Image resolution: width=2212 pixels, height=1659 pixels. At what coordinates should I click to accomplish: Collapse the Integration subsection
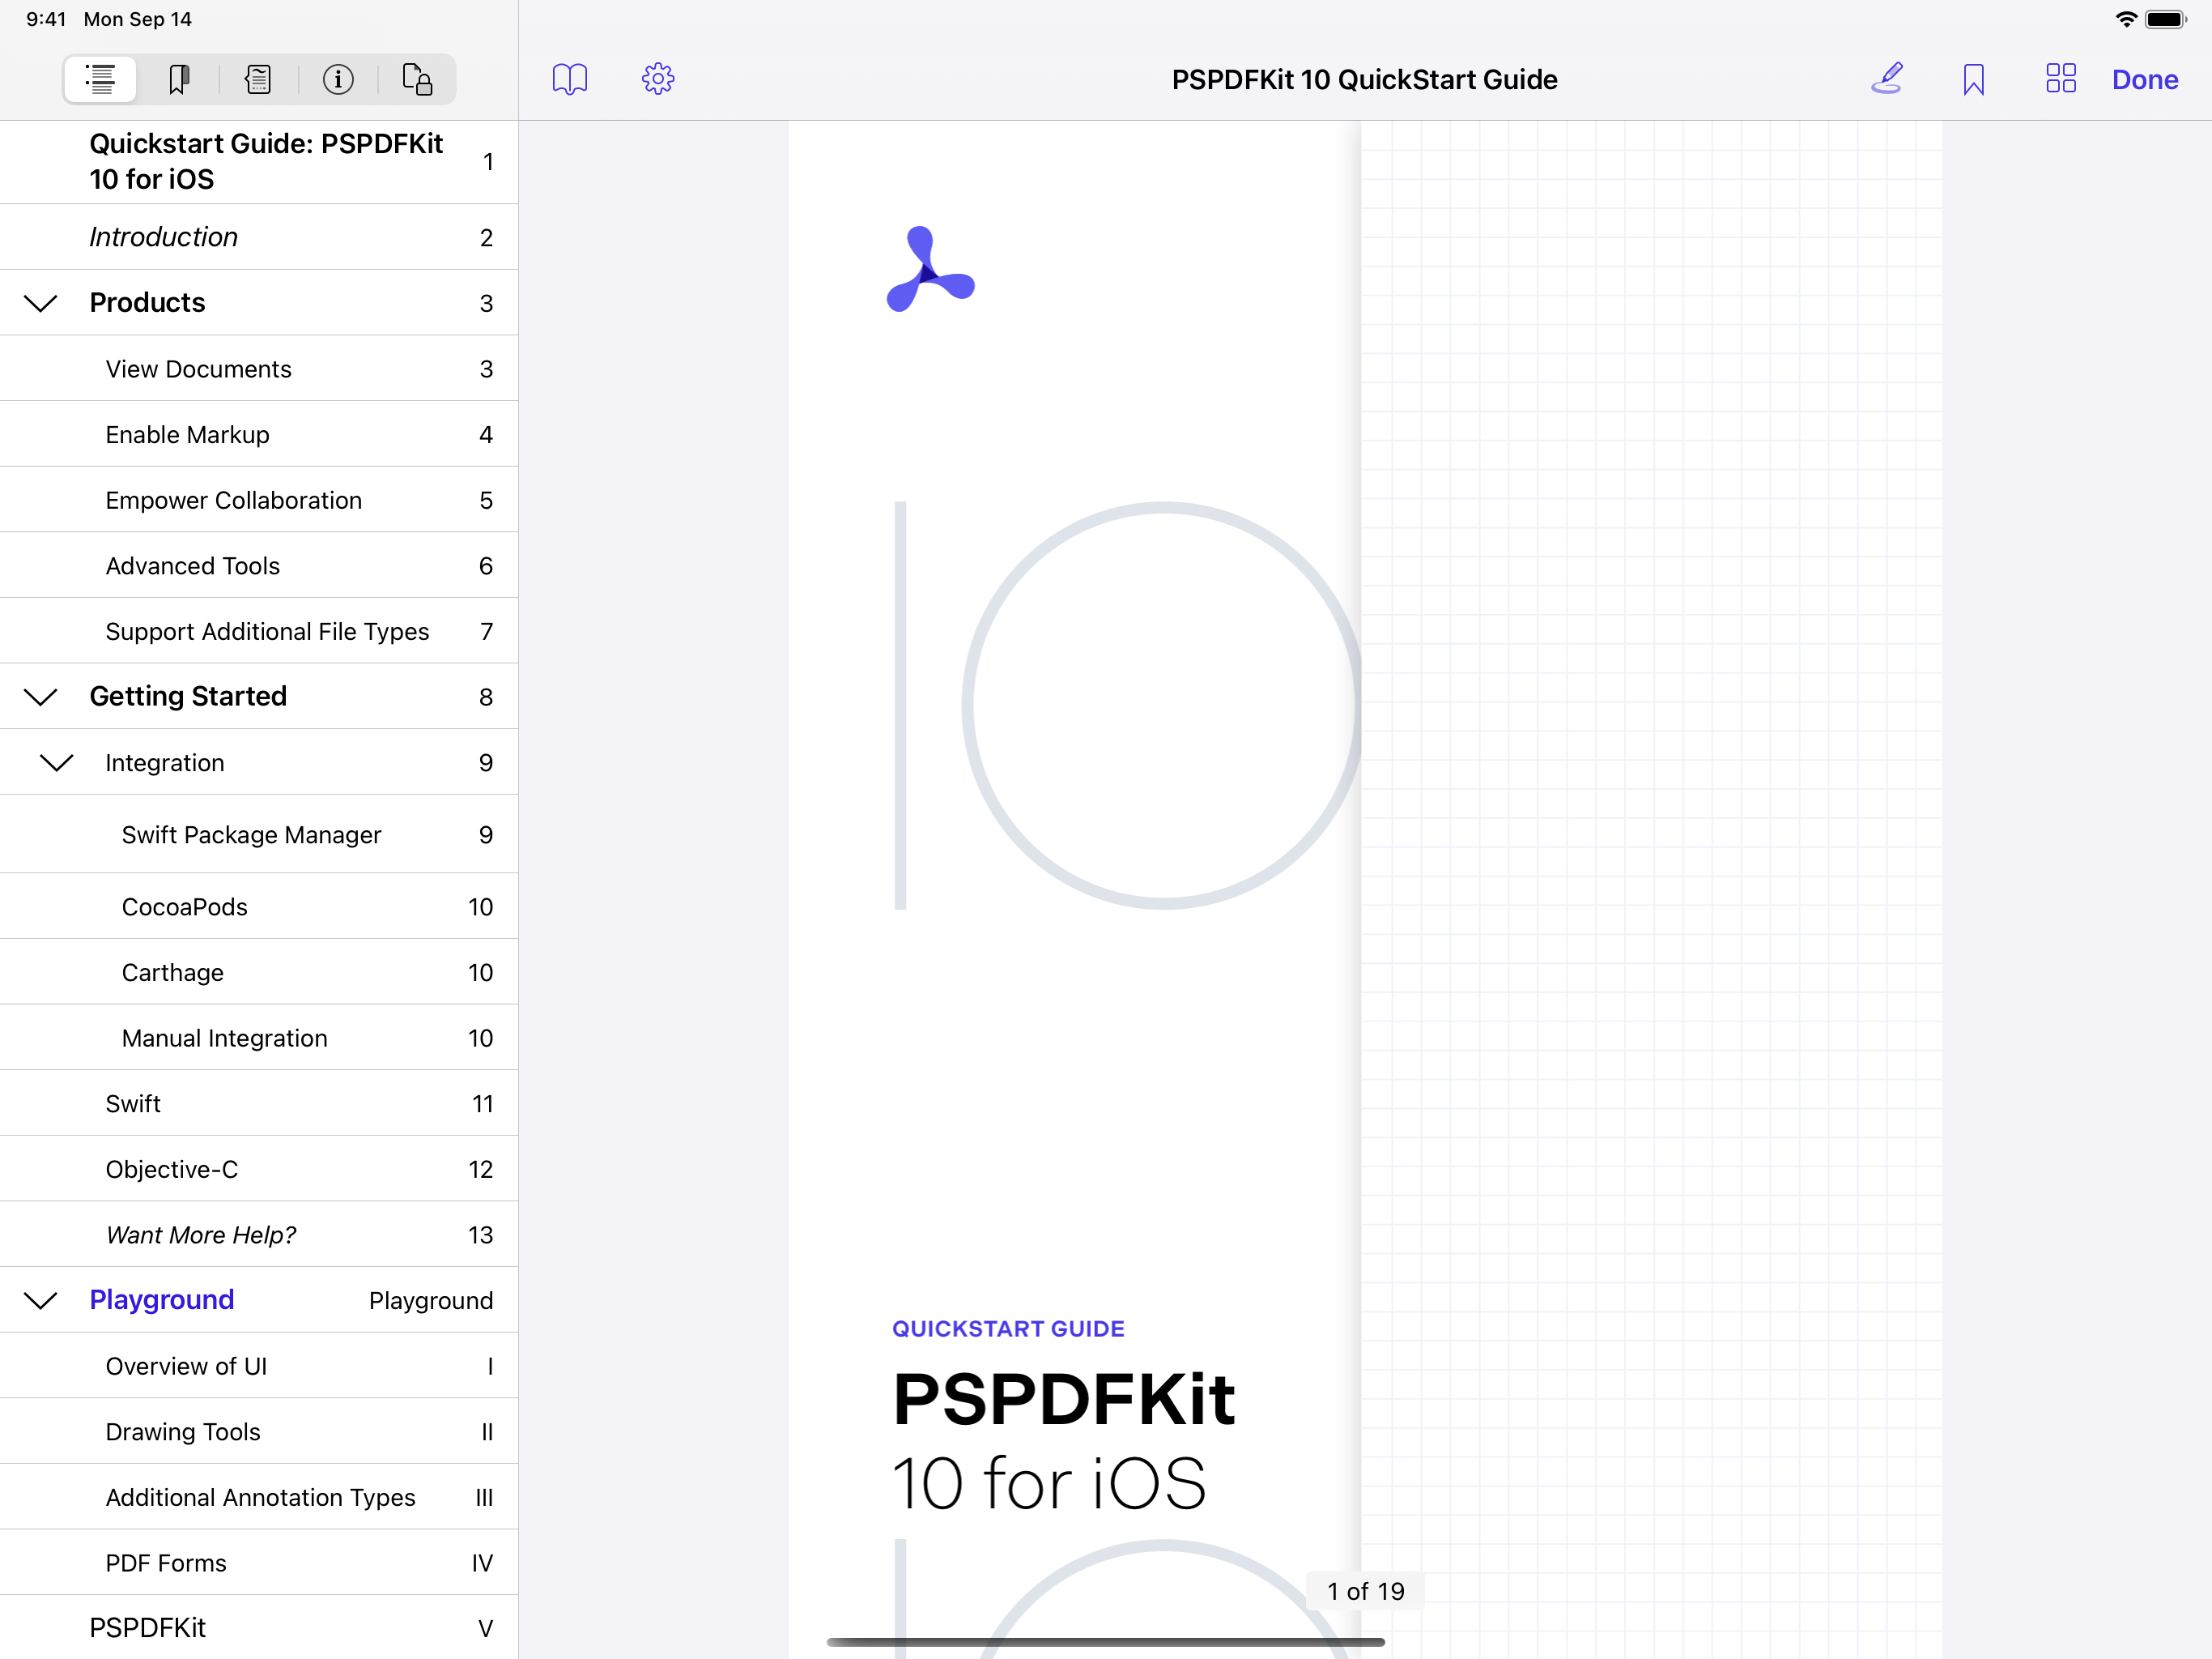coord(57,763)
